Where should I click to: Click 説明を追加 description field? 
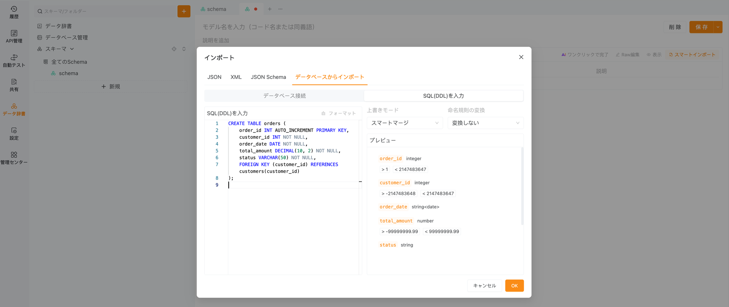click(216, 40)
